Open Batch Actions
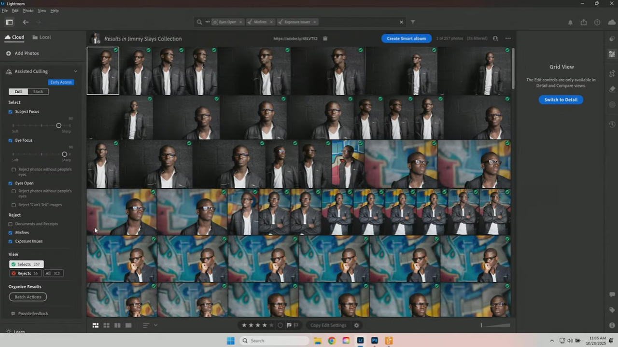Image resolution: width=618 pixels, height=347 pixels. tap(28, 297)
